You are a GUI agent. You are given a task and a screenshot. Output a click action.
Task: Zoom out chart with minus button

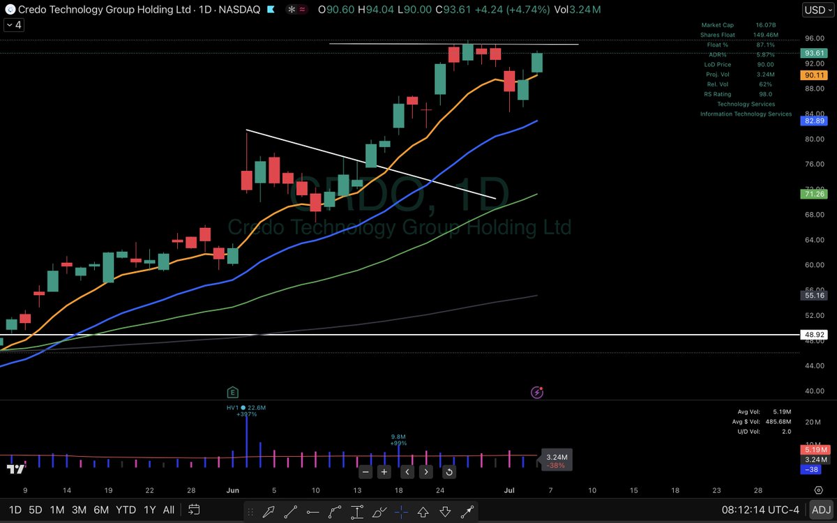(x=365, y=472)
